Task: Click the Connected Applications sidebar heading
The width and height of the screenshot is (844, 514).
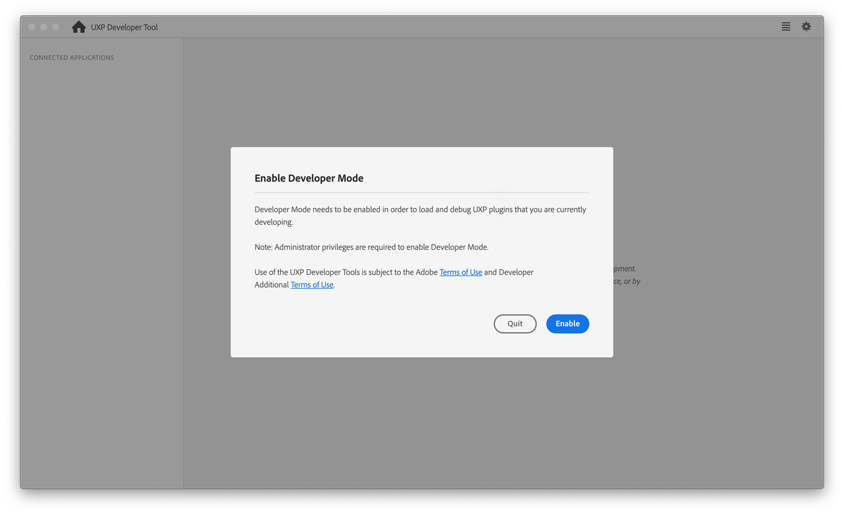Action: coord(72,58)
